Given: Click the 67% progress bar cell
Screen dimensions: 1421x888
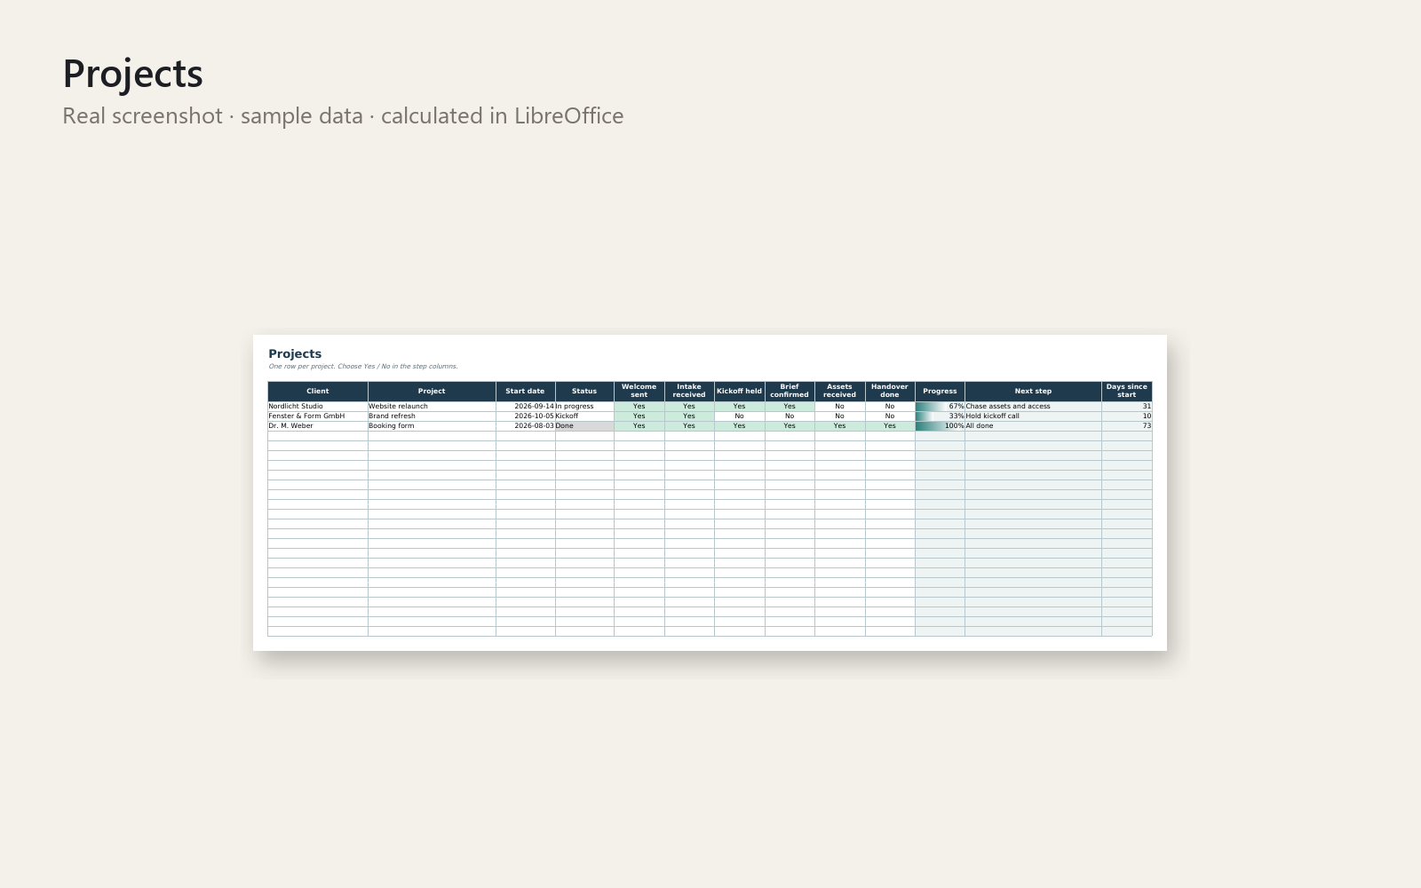Looking at the screenshot, I should 940,407.
